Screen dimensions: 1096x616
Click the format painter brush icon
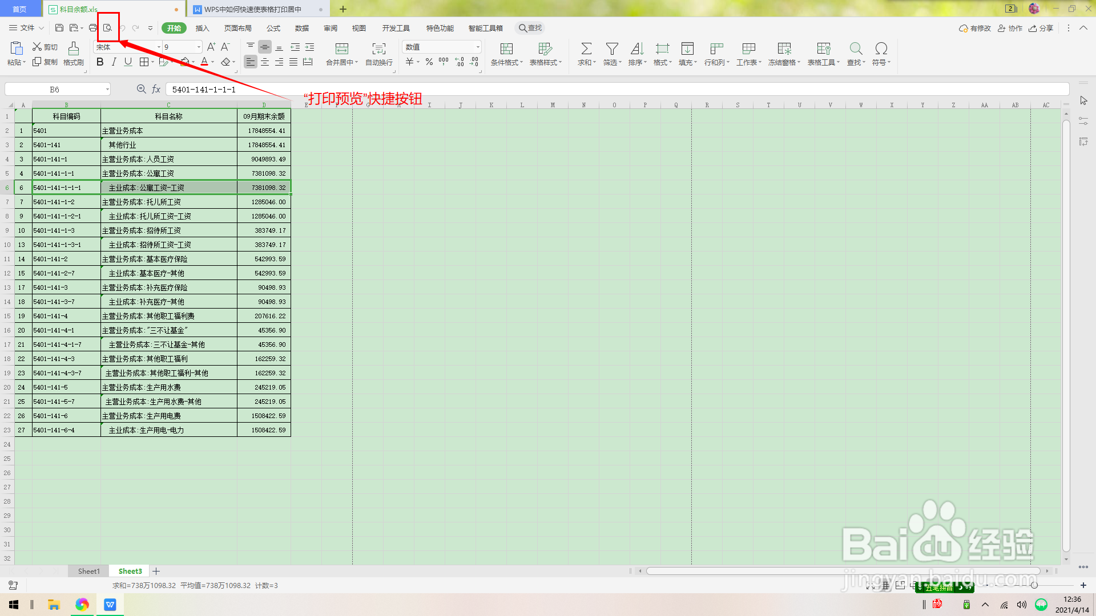pos(74,49)
